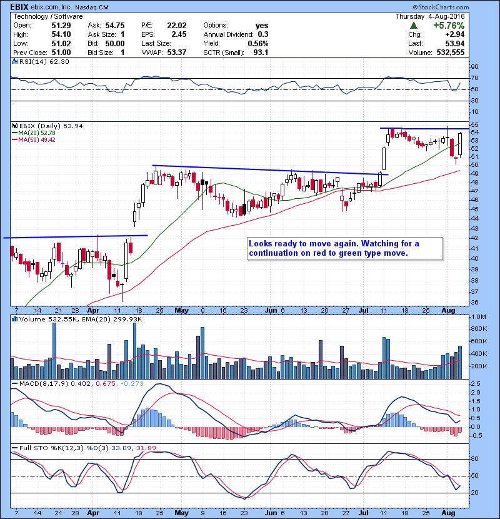The width and height of the screenshot is (500, 519).
Task: Click the SCTR (Small) value '93.1'
Action: (x=261, y=53)
